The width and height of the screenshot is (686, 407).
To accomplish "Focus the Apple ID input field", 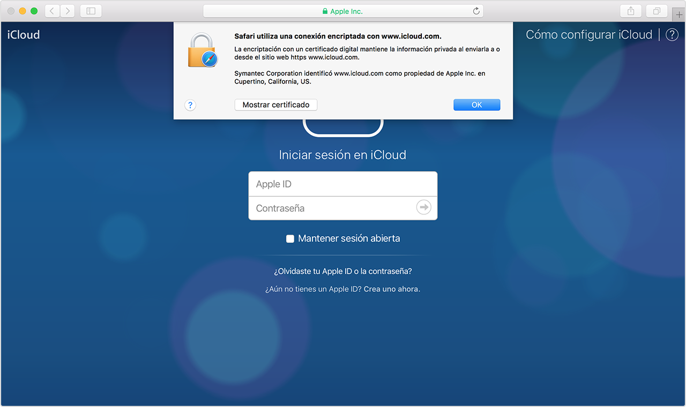I will [343, 184].
